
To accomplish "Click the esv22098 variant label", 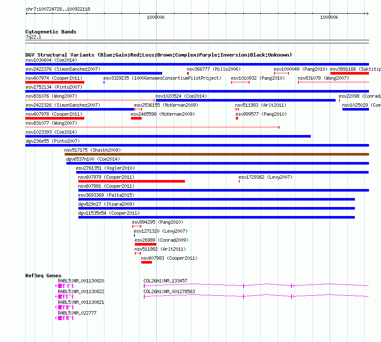I will tap(360, 96).
